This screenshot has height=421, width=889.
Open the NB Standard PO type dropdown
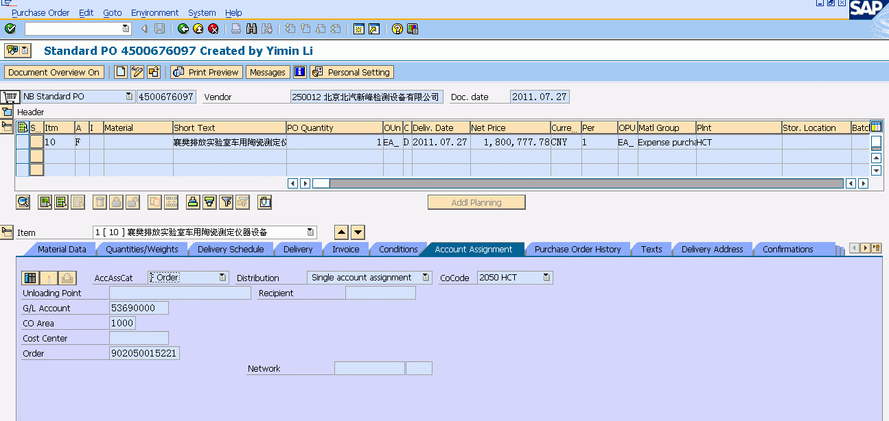(x=129, y=97)
